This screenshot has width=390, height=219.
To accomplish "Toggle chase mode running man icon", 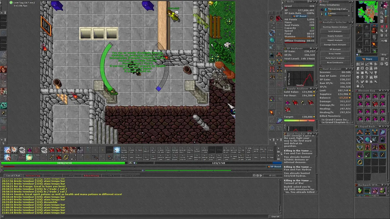I will click(x=386, y=31).
